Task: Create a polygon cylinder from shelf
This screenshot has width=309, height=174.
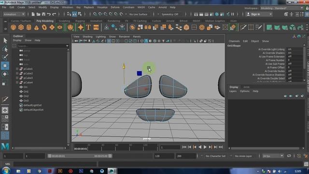Action: pos(29,28)
